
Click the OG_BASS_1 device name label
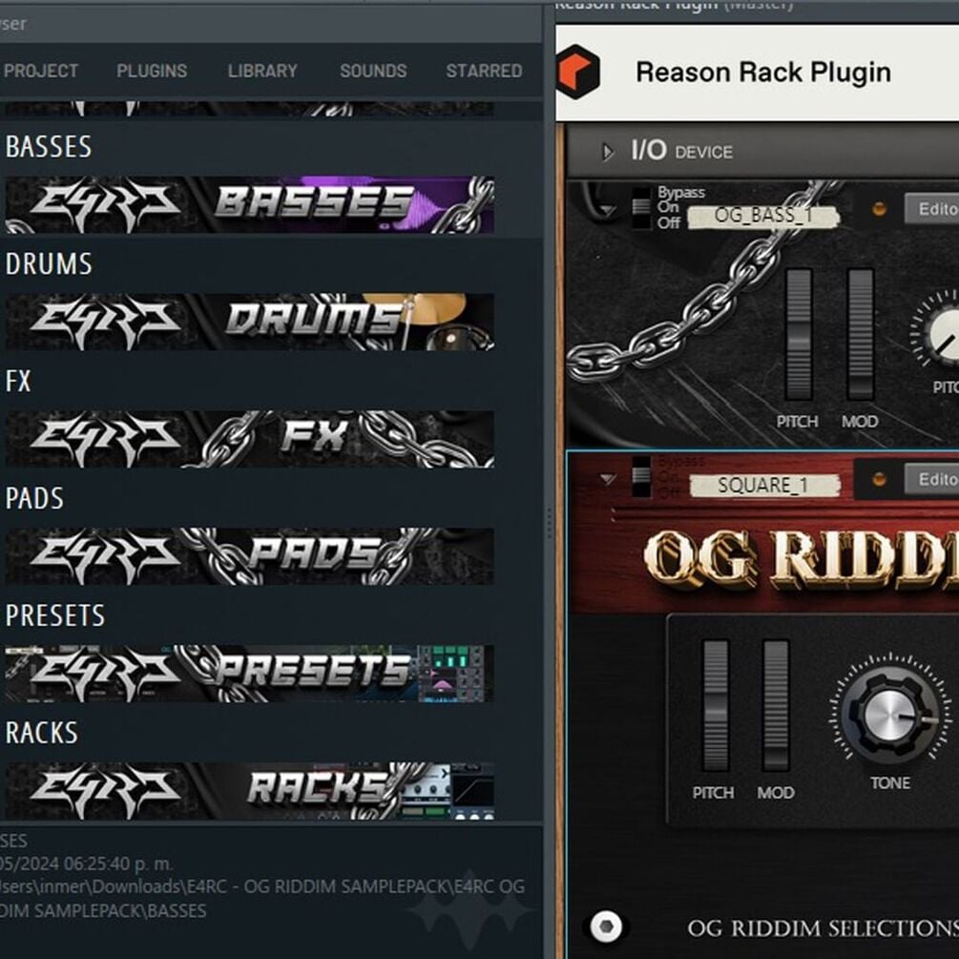pyautogui.click(x=763, y=216)
